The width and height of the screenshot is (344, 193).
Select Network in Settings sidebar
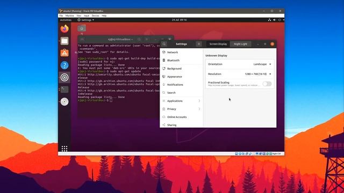point(182,53)
